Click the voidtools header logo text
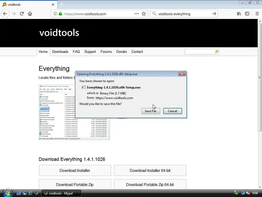 pyautogui.click(x=59, y=33)
